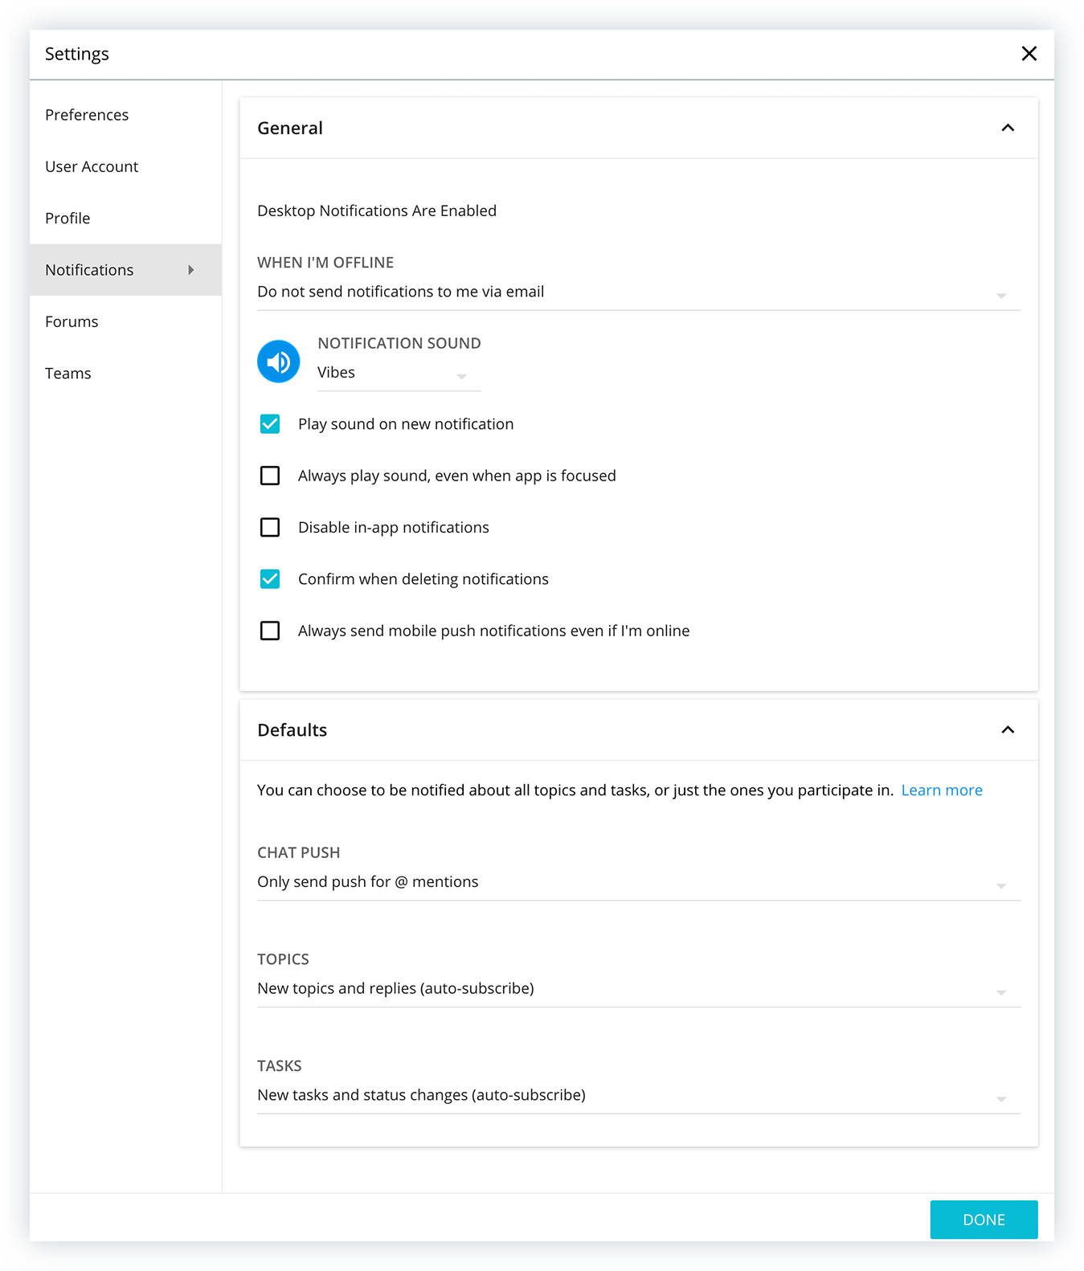This screenshot has width=1084, height=1271.
Task: Open the Tasks notification dropdown
Action: pyautogui.click(x=639, y=1097)
